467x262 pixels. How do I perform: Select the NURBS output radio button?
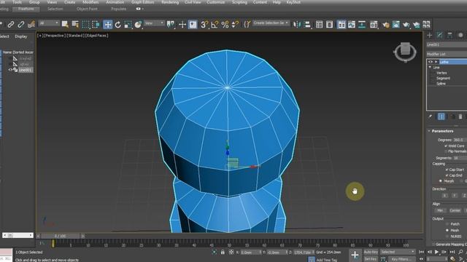coord(447,236)
